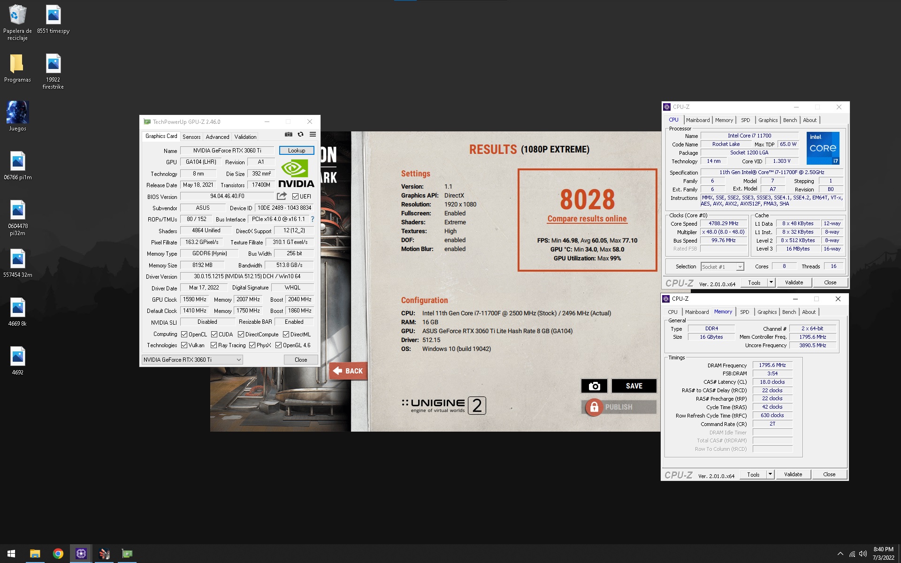This screenshot has width=901, height=563.
Task: Click the volume icon in system tray
Action: (863, 554)
